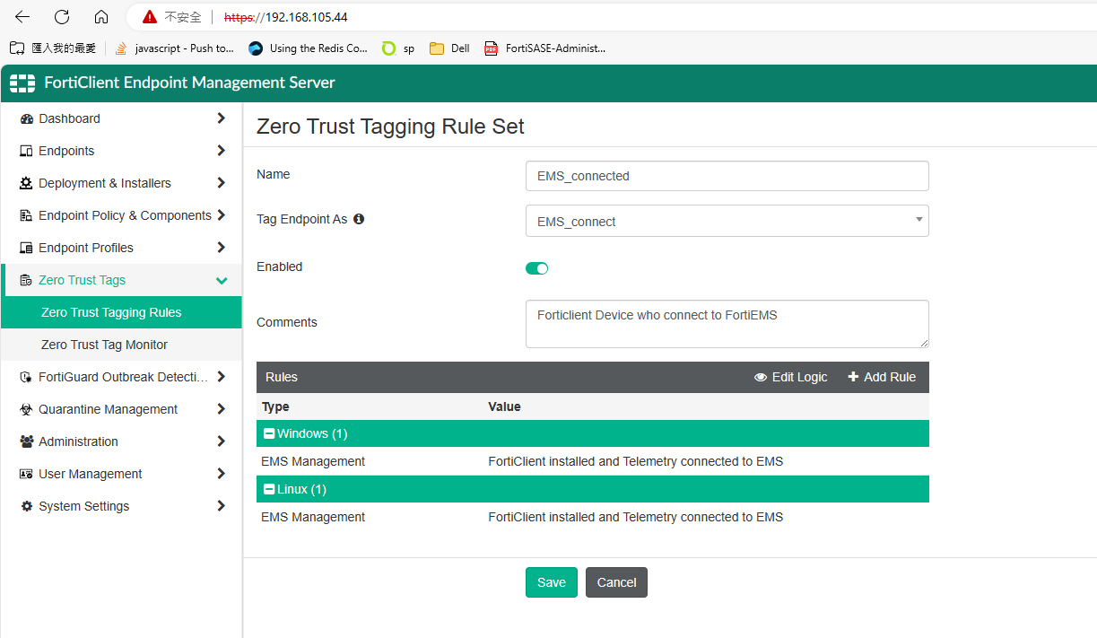Click the Deployment & Installers gear icon
Image resolution: width=1097 pixels, height=638 pixels.
(x=26, y=183)
